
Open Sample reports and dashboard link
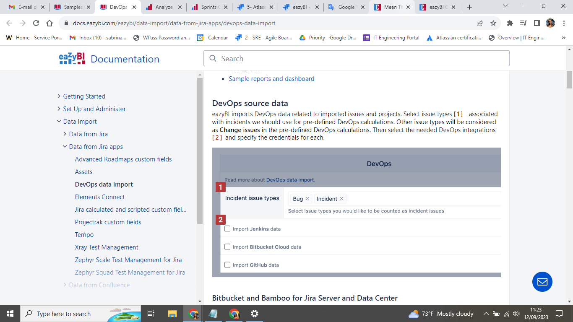pos(271,79)
